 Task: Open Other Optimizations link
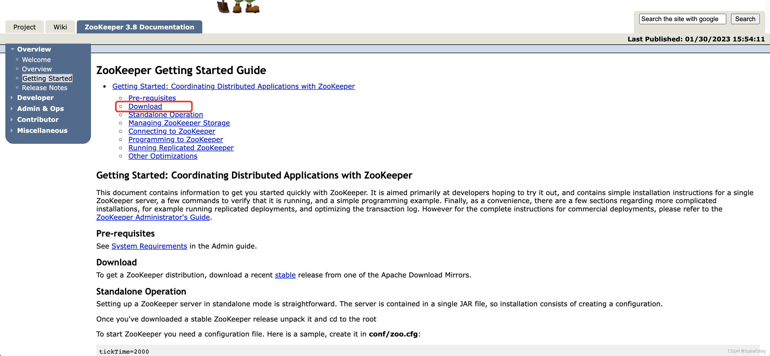pos(163,156)
